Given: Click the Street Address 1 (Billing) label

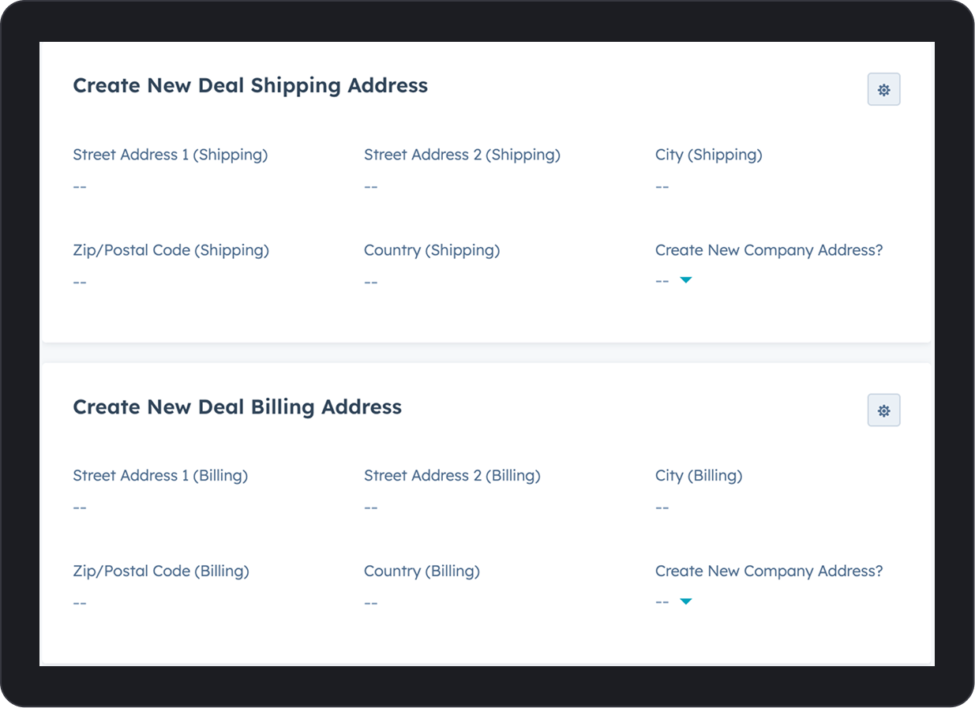Looking at the screenshot, I should pyautogui.click(x=160, y=475).
